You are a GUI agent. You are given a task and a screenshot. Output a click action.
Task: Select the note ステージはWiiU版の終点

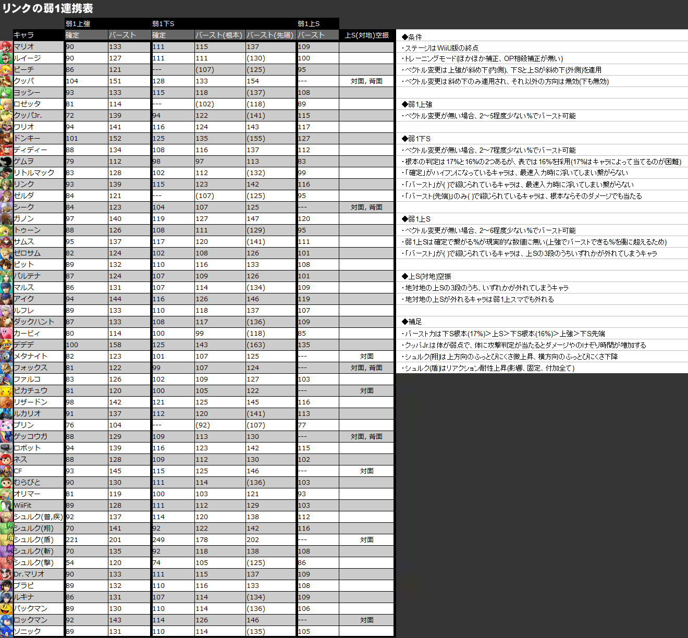[440, 48]
